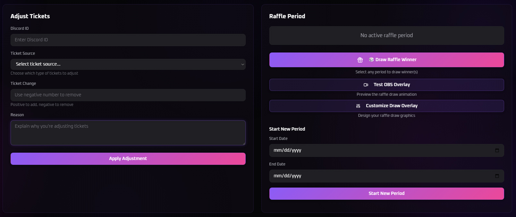Click the dice icon beside Draw Raffle Winner text
Image resolution: width=516 pixels, height=217 pixels.
point(371,60)
